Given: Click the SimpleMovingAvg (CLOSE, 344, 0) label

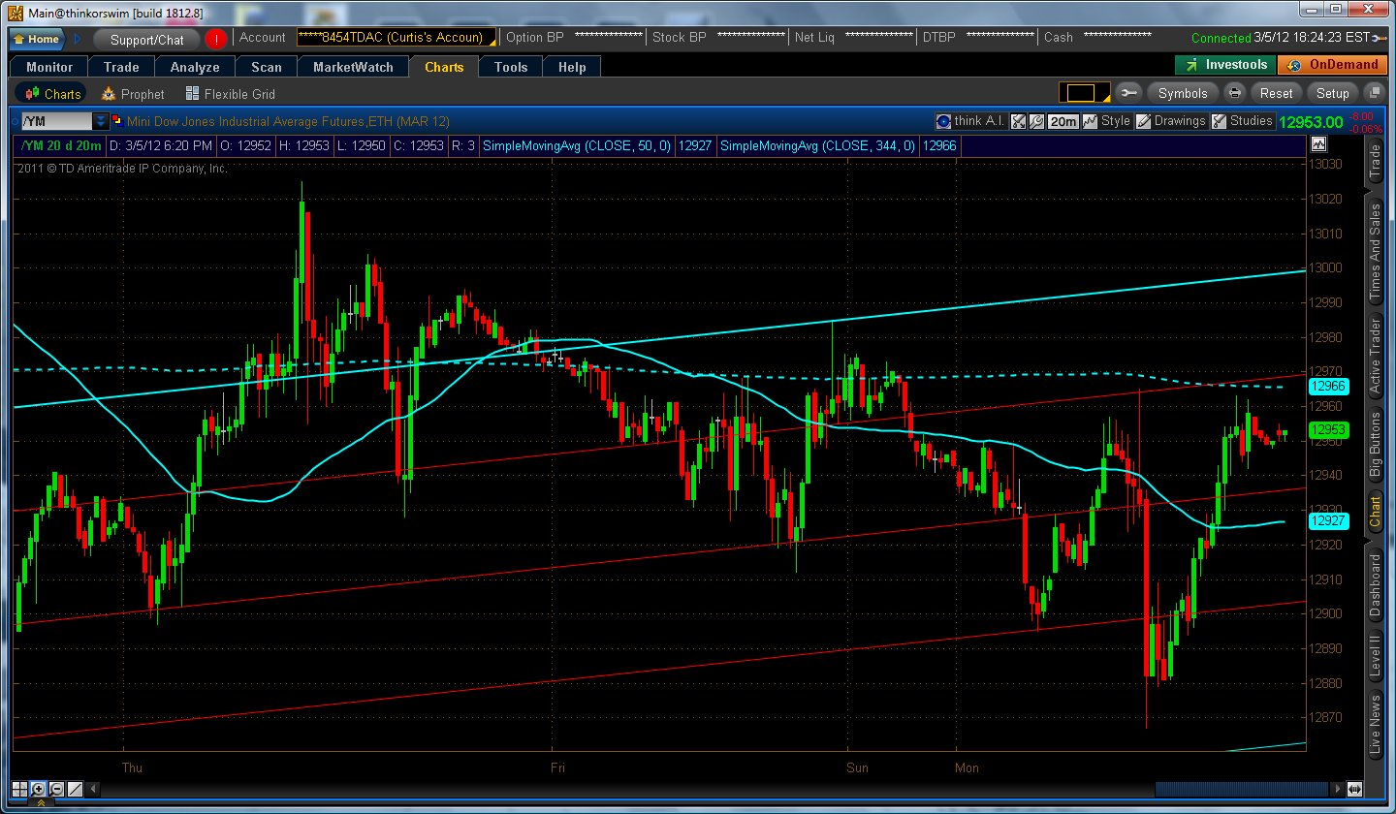Looking at the screenshot, I should pyautogui.click(x=818, y=145).
